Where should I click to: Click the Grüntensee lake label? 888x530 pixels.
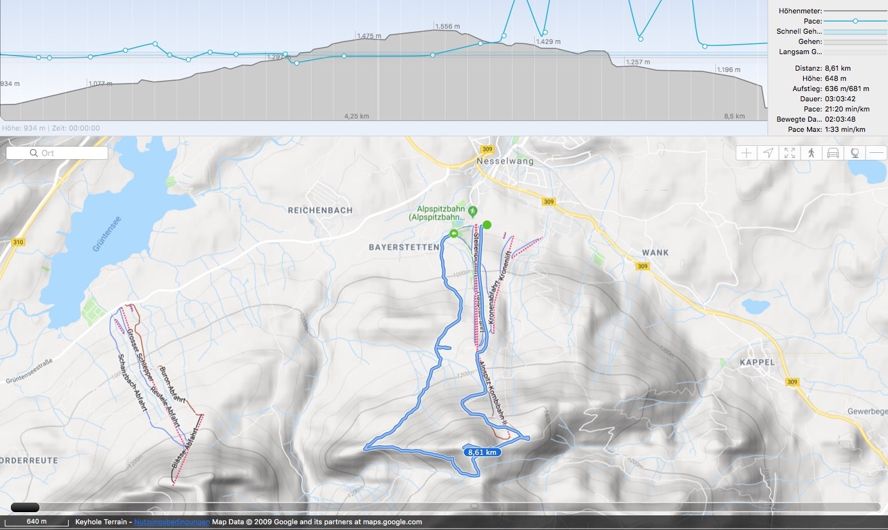(106, 234)
